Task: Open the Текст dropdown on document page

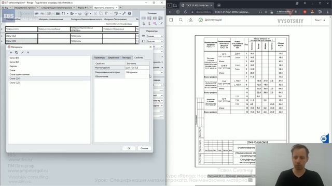Action: tap(320, 20)
